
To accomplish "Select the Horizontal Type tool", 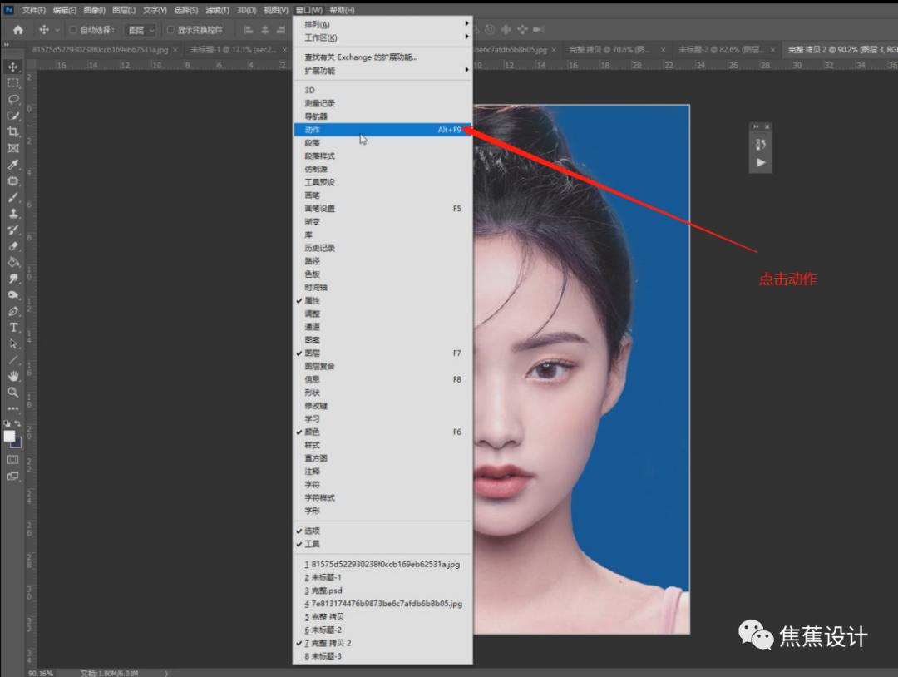I will click(12, 329).
